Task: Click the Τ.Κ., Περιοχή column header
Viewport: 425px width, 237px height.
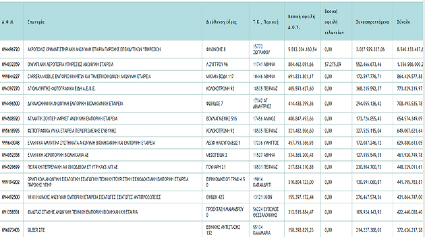Action: [266, 22]
